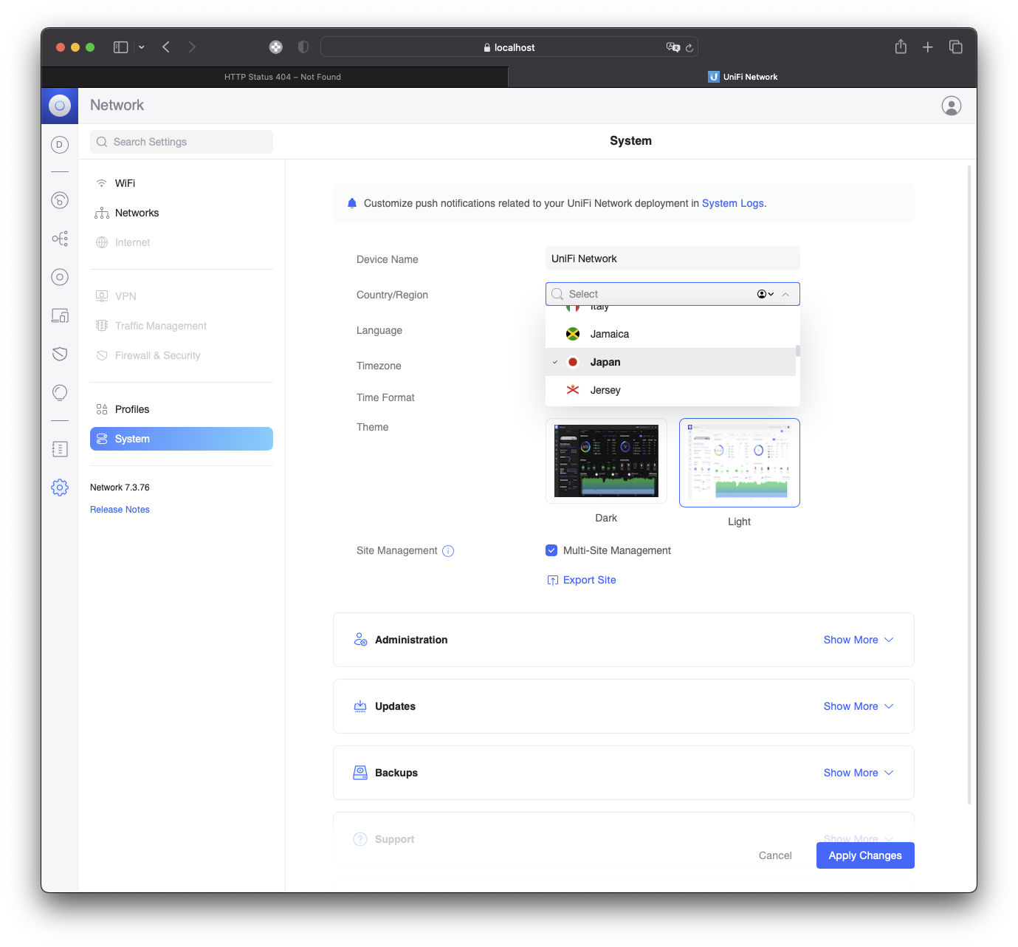Click Safari share icon
The height and width of the screenshot is (947, 1018).
pos(901,47)
